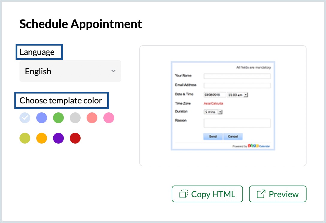Select the olive yellow template color

pyautogui.click(x=25, y=138)
